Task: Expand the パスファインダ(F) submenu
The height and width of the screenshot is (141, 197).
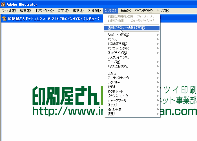Action: tap(118, 48)
